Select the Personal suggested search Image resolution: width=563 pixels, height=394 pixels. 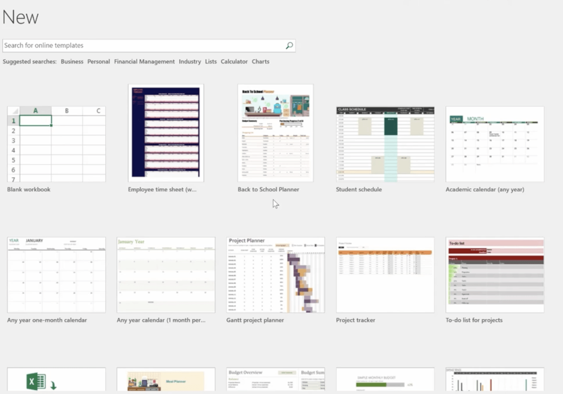pyautogui.click(x=99, y=61)
